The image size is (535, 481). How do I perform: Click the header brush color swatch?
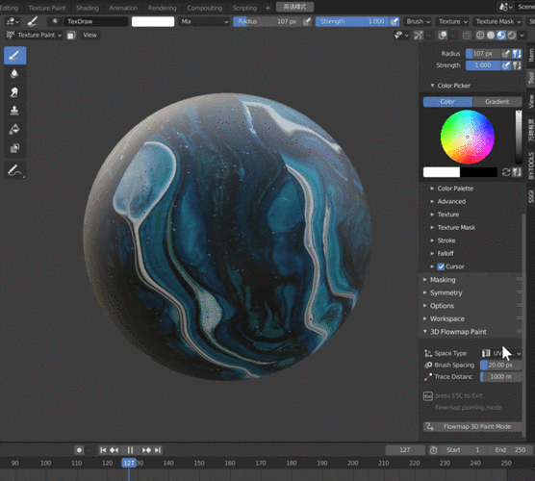[x=153, y=21]
